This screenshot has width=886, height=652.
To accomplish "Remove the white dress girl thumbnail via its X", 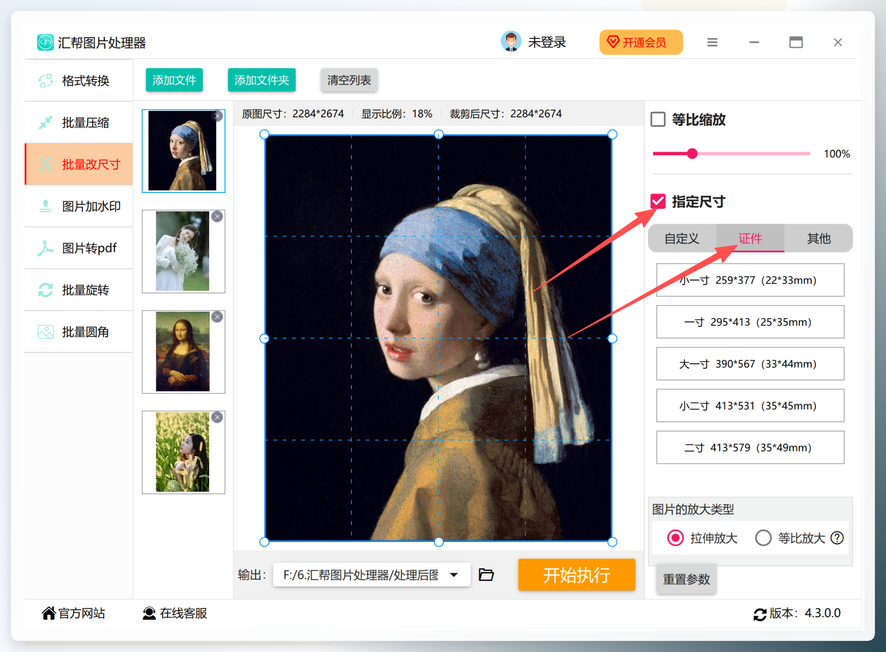I will pyautogui.click(x=217, y=216).
